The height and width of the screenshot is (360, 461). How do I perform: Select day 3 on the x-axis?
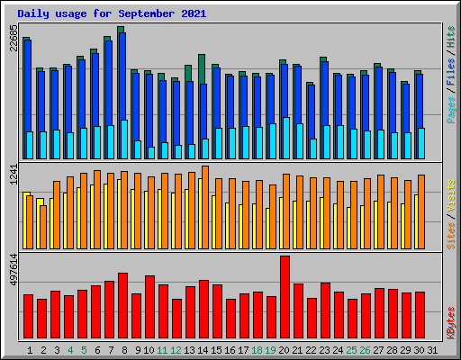pos(57,350)
